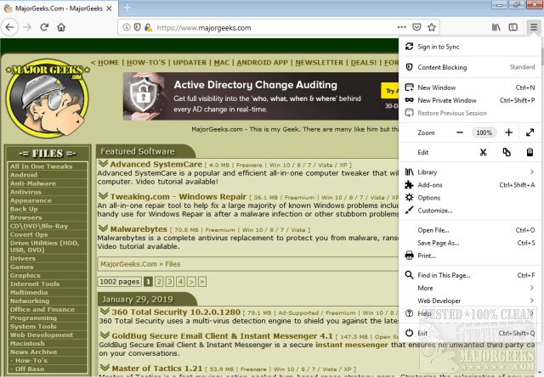Select Print... from the menu
Image resolution: width=544 pixels, height=377 pixels.
[470, 256]
